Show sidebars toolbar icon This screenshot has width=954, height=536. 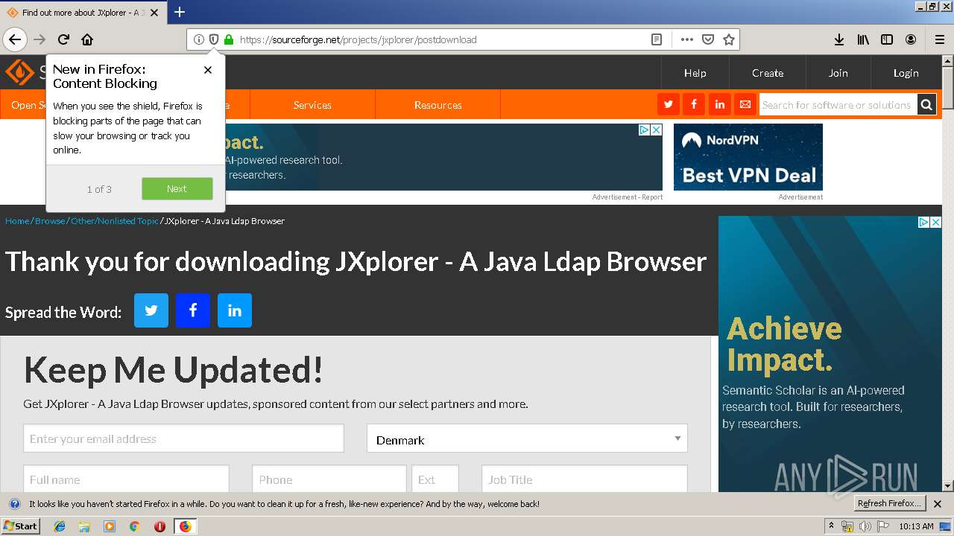tap(887, 39)
